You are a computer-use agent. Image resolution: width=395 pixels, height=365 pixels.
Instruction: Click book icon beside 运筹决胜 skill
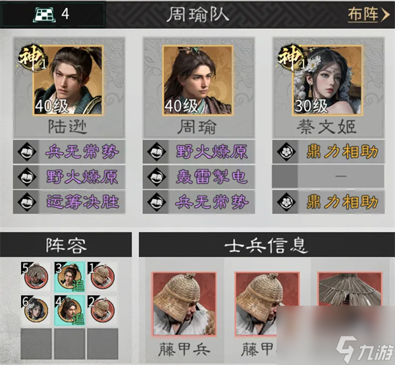27,202
